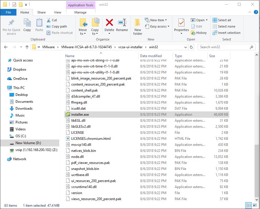Switch to details view button
The width and height of the screenshot is (260, 209).
(249, 206)
